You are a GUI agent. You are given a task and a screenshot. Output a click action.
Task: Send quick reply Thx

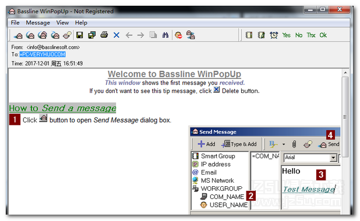tap(311, 35)
